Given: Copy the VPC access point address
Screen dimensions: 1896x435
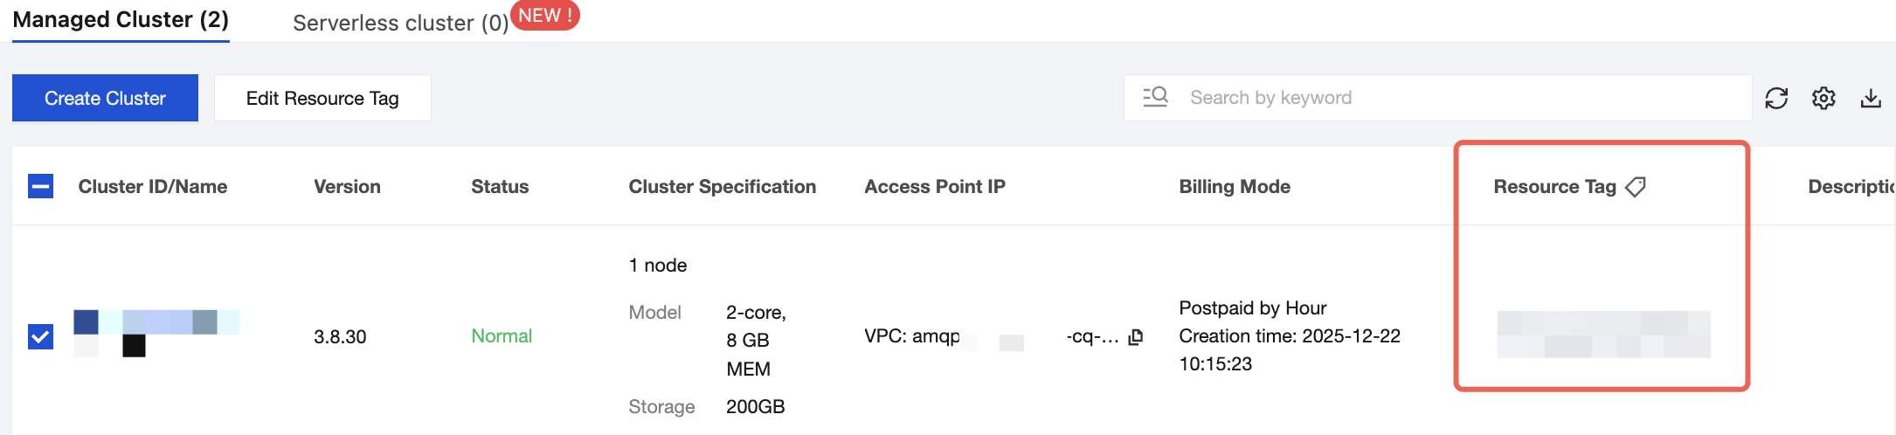Looking at the screenshot, I should click(x=1136, y=337).
